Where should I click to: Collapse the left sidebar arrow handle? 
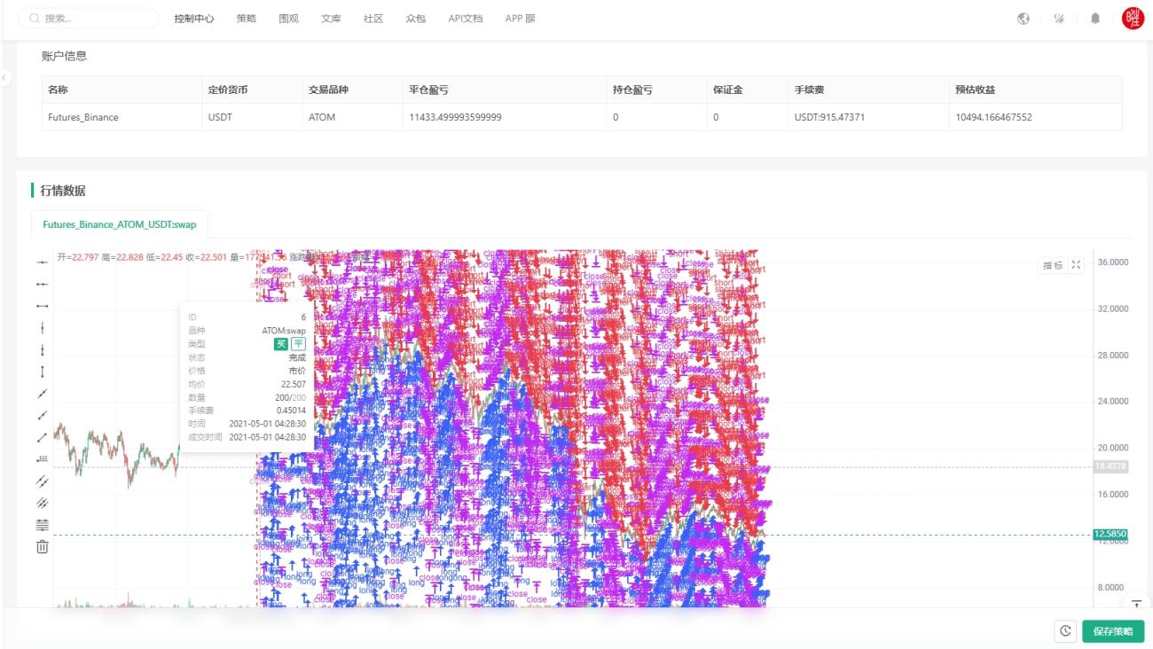pos(5,78)
